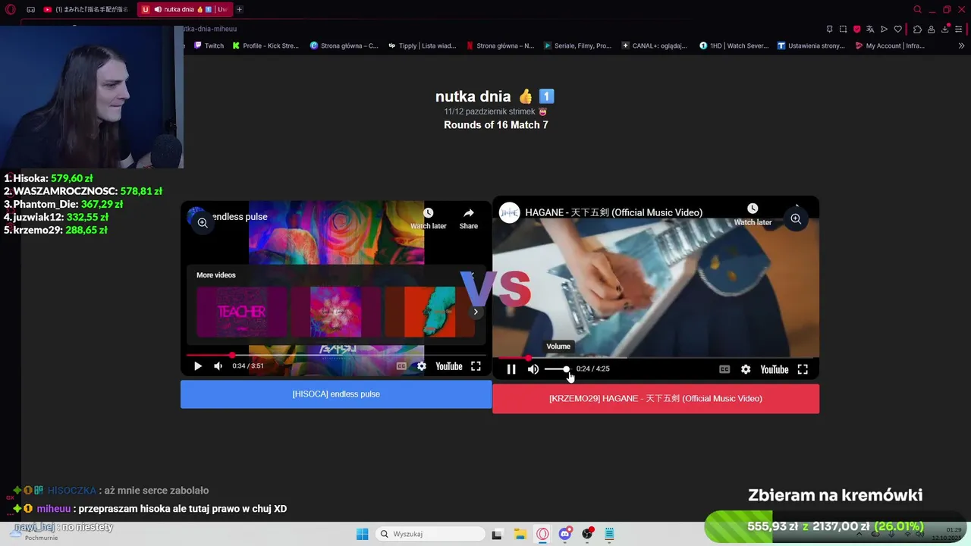This screenshot has width=971, height=546.
Task: Add endless pulse to Watch later
Action: [428, 218]
